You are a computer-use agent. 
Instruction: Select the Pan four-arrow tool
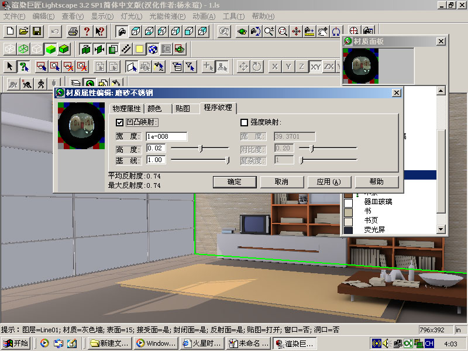click(x=297, y=31)
